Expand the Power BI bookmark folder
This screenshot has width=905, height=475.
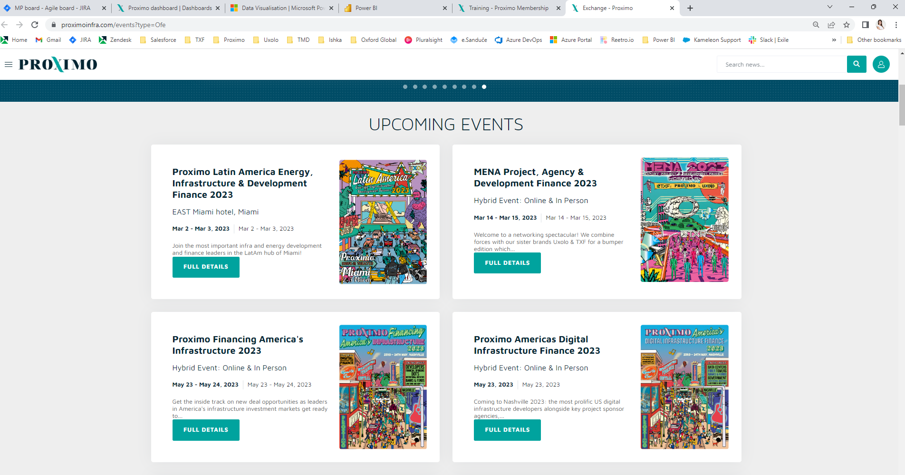point(659,40)
